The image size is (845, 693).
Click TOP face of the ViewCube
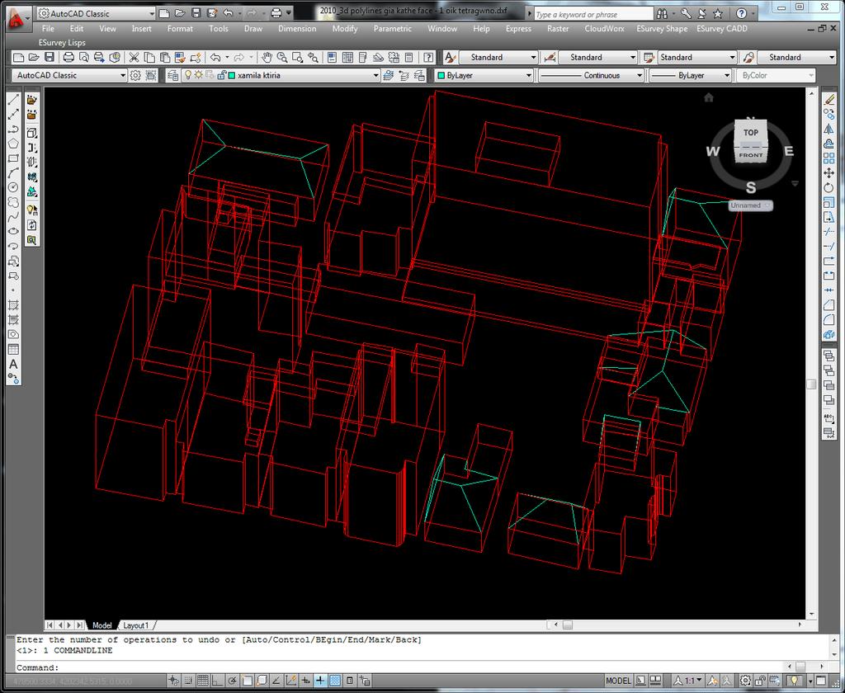pyautogui.click(x=751, y=133)
